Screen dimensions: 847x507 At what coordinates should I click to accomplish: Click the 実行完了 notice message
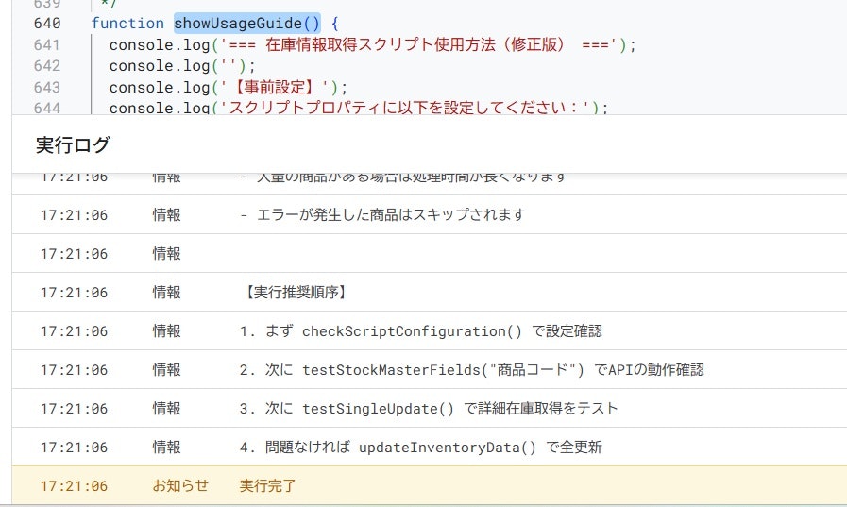267,486
